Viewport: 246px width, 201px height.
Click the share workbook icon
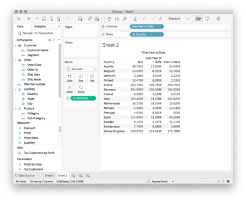pos(218,19)
